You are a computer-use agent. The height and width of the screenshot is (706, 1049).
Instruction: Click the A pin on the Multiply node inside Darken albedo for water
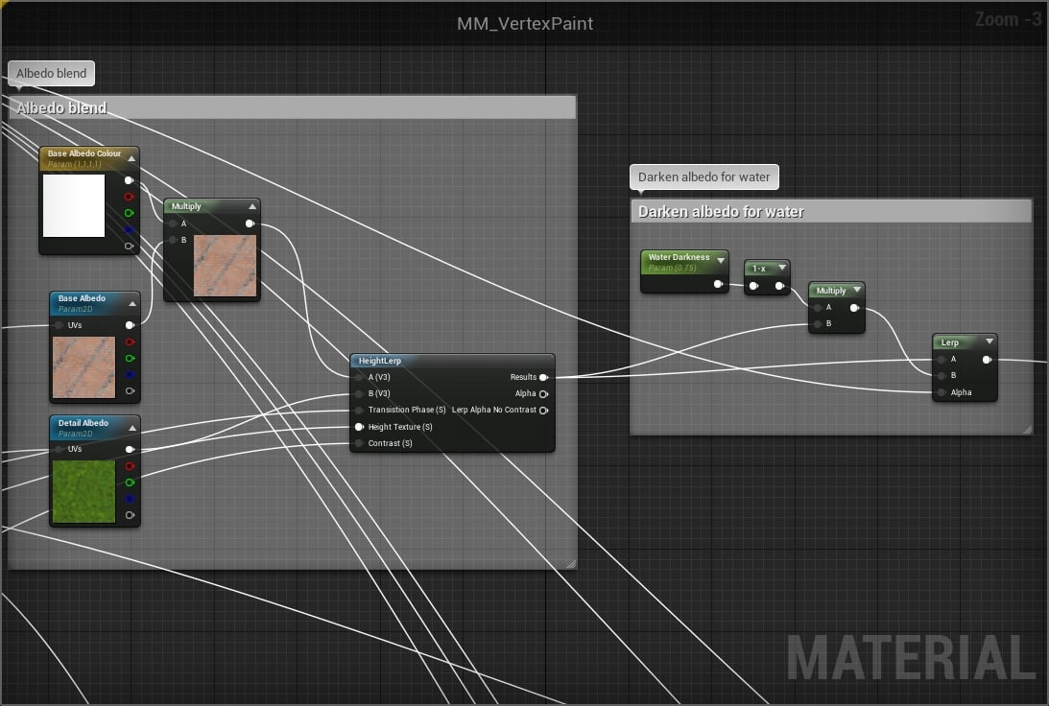(819, 308)
